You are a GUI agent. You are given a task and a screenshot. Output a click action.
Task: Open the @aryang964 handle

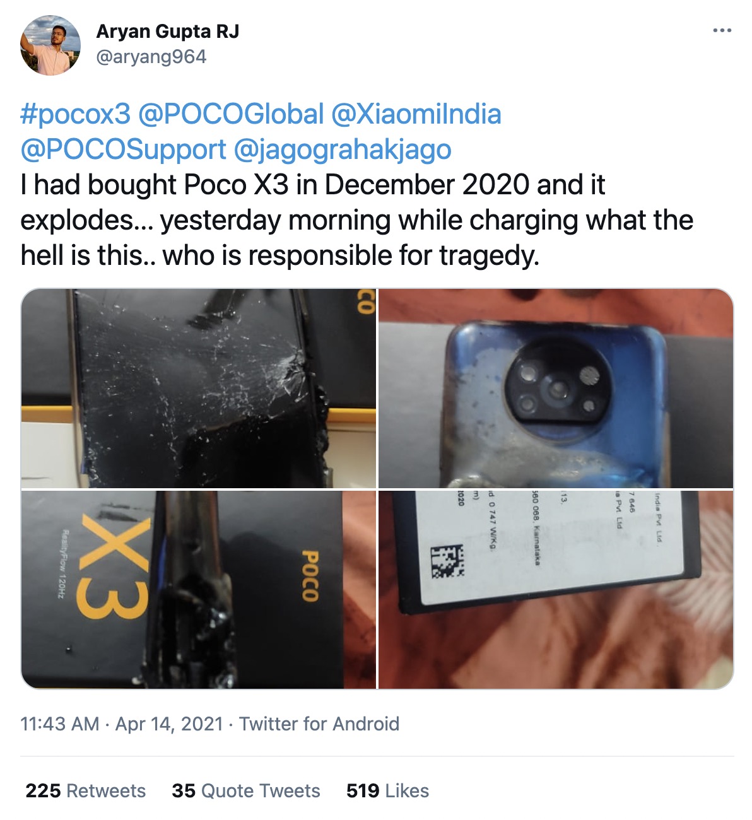151,57
